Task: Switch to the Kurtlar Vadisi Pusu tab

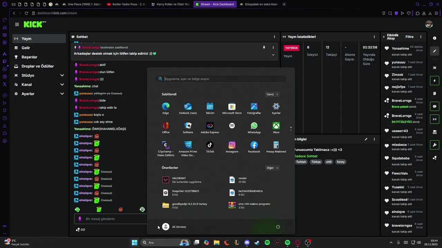Action: [126, 4]
